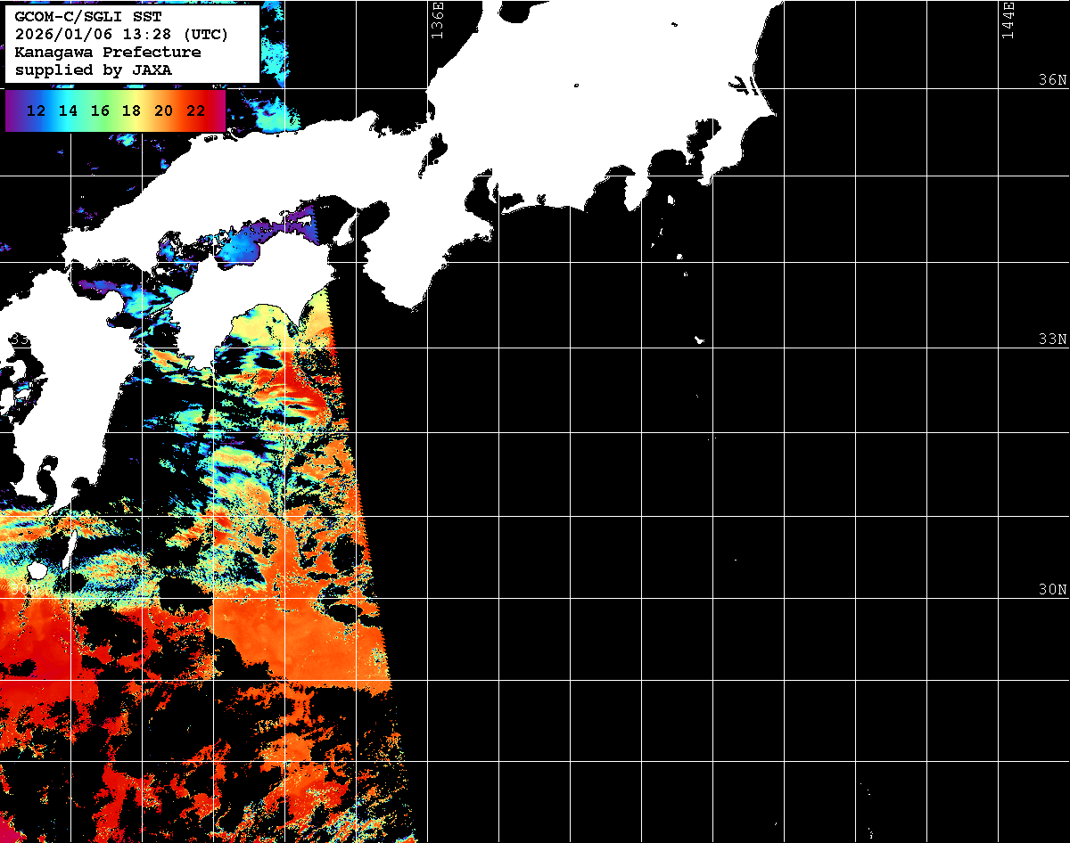Select the Kanagawa Prefecture label
The image size is (1070, 843).
tap(108, 53)
